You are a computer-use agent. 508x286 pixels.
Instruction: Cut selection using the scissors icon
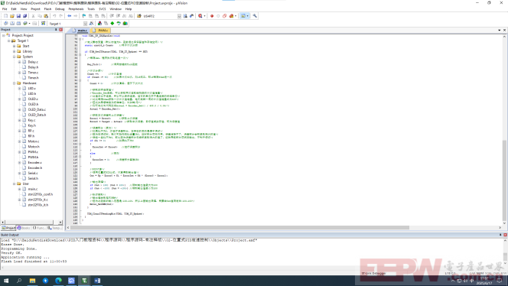(33, 16)
